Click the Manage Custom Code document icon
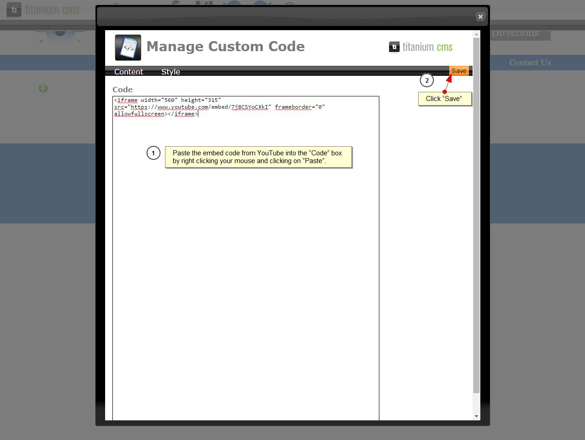The width and height of the screenshot is (585, 440). pos(128,48)
